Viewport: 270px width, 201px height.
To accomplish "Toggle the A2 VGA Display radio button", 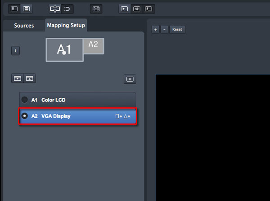I will (x=25, y=116).
